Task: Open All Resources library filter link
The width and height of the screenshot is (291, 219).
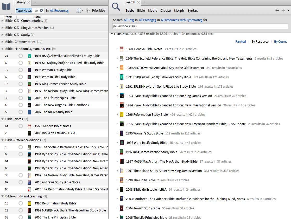Action: coord(59,11)
